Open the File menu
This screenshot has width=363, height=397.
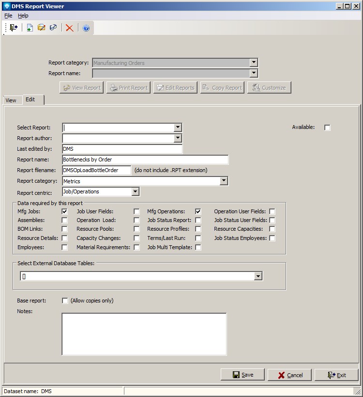8,16
